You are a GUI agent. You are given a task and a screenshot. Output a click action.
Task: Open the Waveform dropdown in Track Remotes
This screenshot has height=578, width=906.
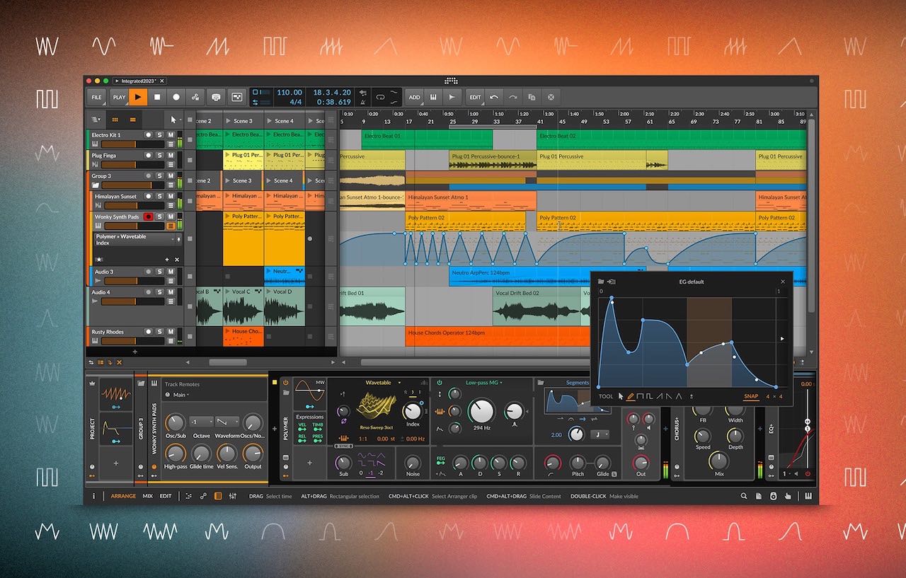click(x=226, y=421)
